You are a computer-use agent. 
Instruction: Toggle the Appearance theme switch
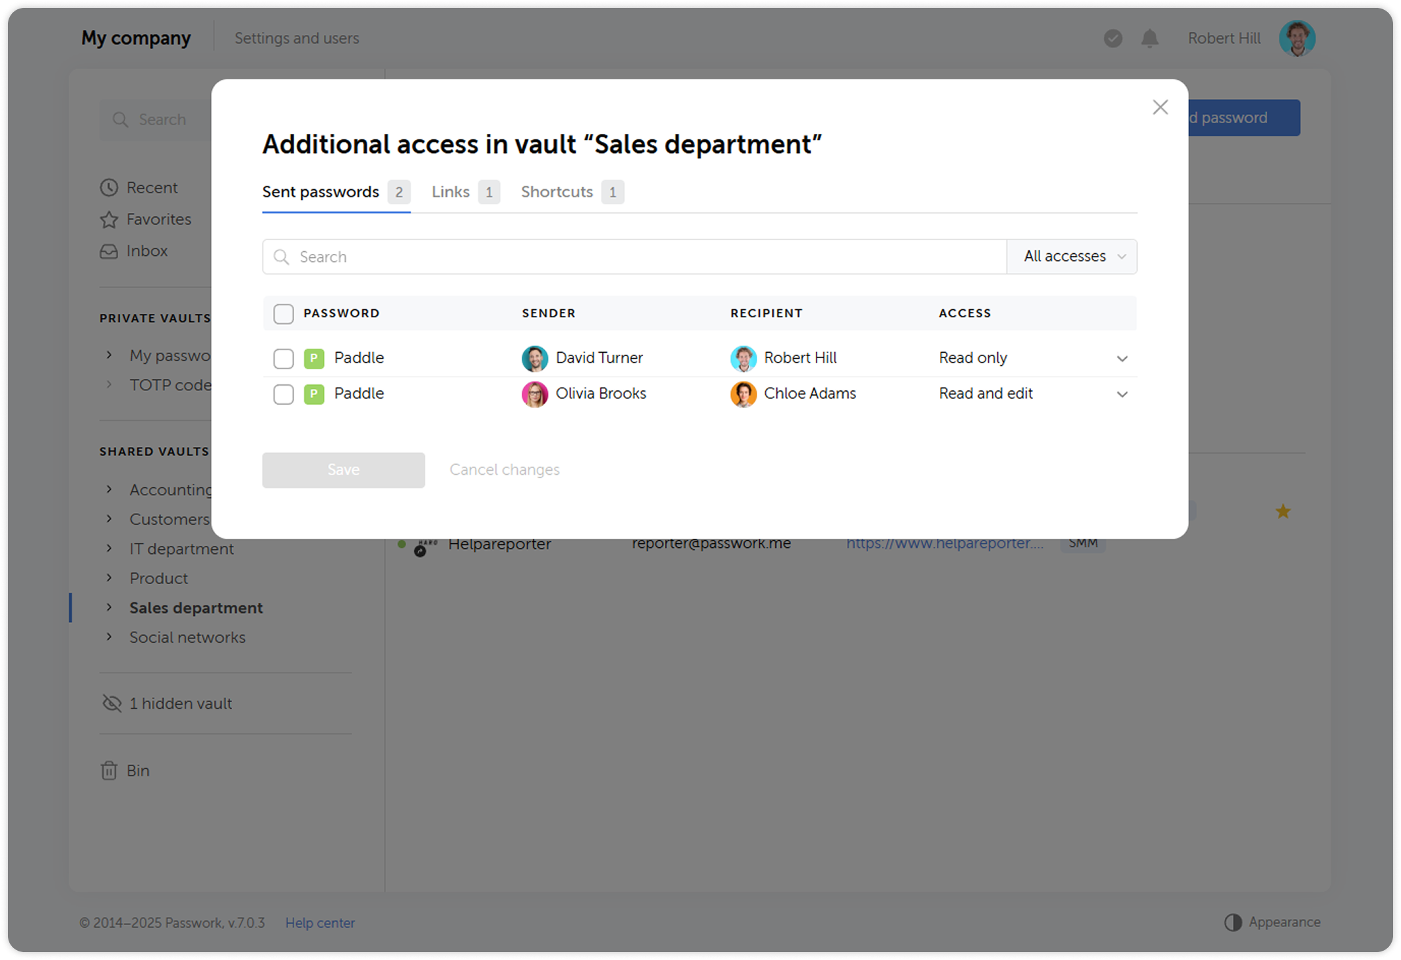click(1232, 922)
